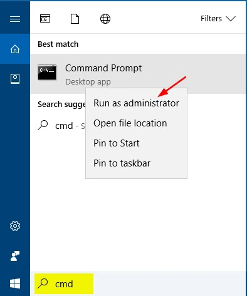Click the cmd search suggestion
The height and width of the screenshot is (296, 247).
click(x=61, y=126)
